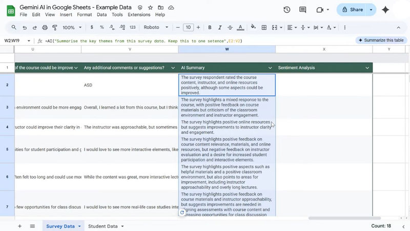This screenshot has height=231, width=410.
Task: Expand the AI Summary column filter
Action: (270, 68)
